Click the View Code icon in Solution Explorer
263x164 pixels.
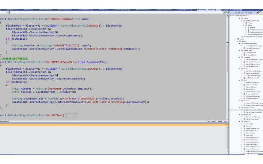tap(255, 13)
